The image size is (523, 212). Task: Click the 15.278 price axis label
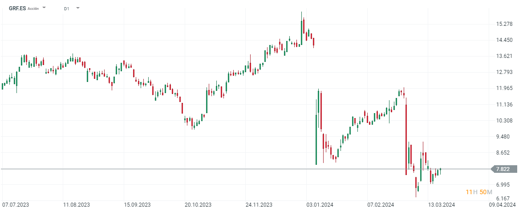click(x=504, y=24)
